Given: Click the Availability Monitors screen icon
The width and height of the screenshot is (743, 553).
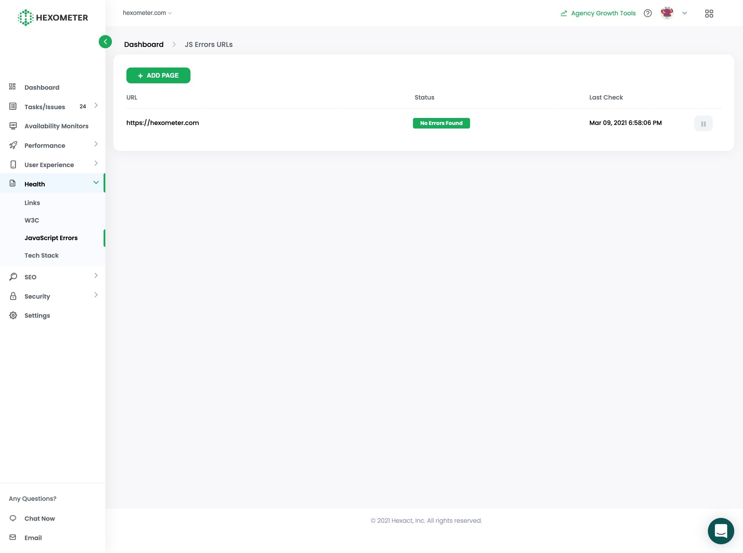Looking at the screenshot, I should tap(13, 126).
